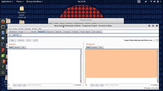Open the Burp menu
The image size is (163, 91).
click(x=10, y=29)
